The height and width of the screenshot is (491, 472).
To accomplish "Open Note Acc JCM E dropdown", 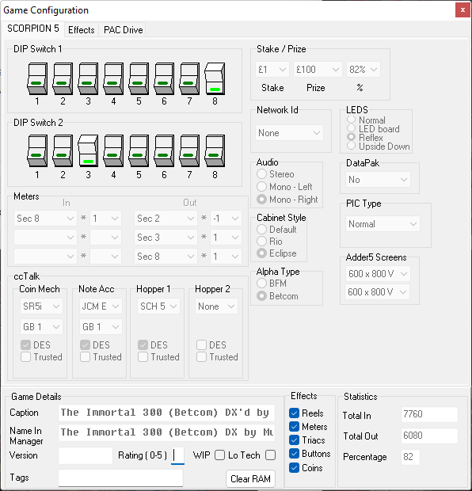I will point(101,306).
